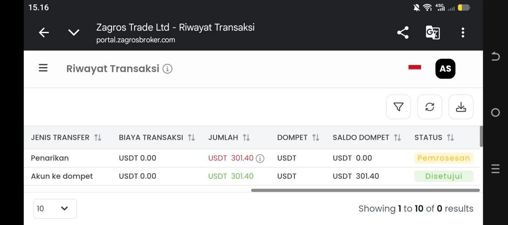Open the rows-per-page dropdown showing 10
The image size is (508, 225).
(x=55, y=208)
